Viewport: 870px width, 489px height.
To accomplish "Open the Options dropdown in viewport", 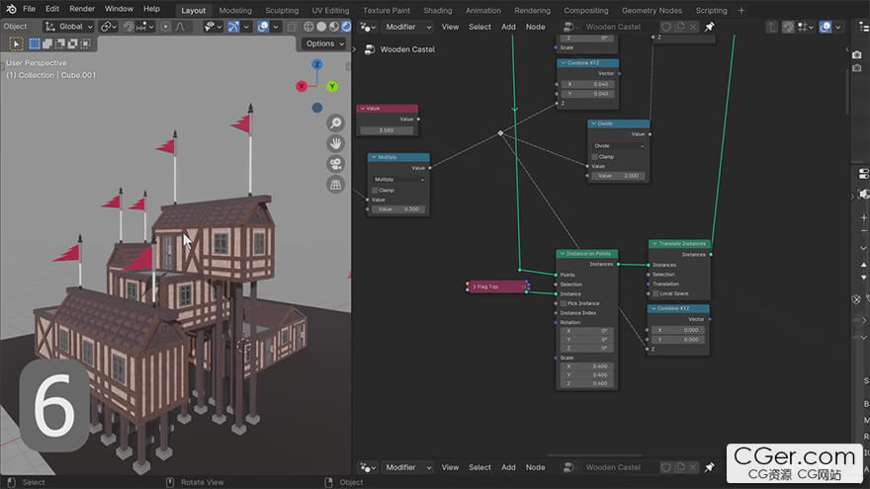I will (324, 43).
